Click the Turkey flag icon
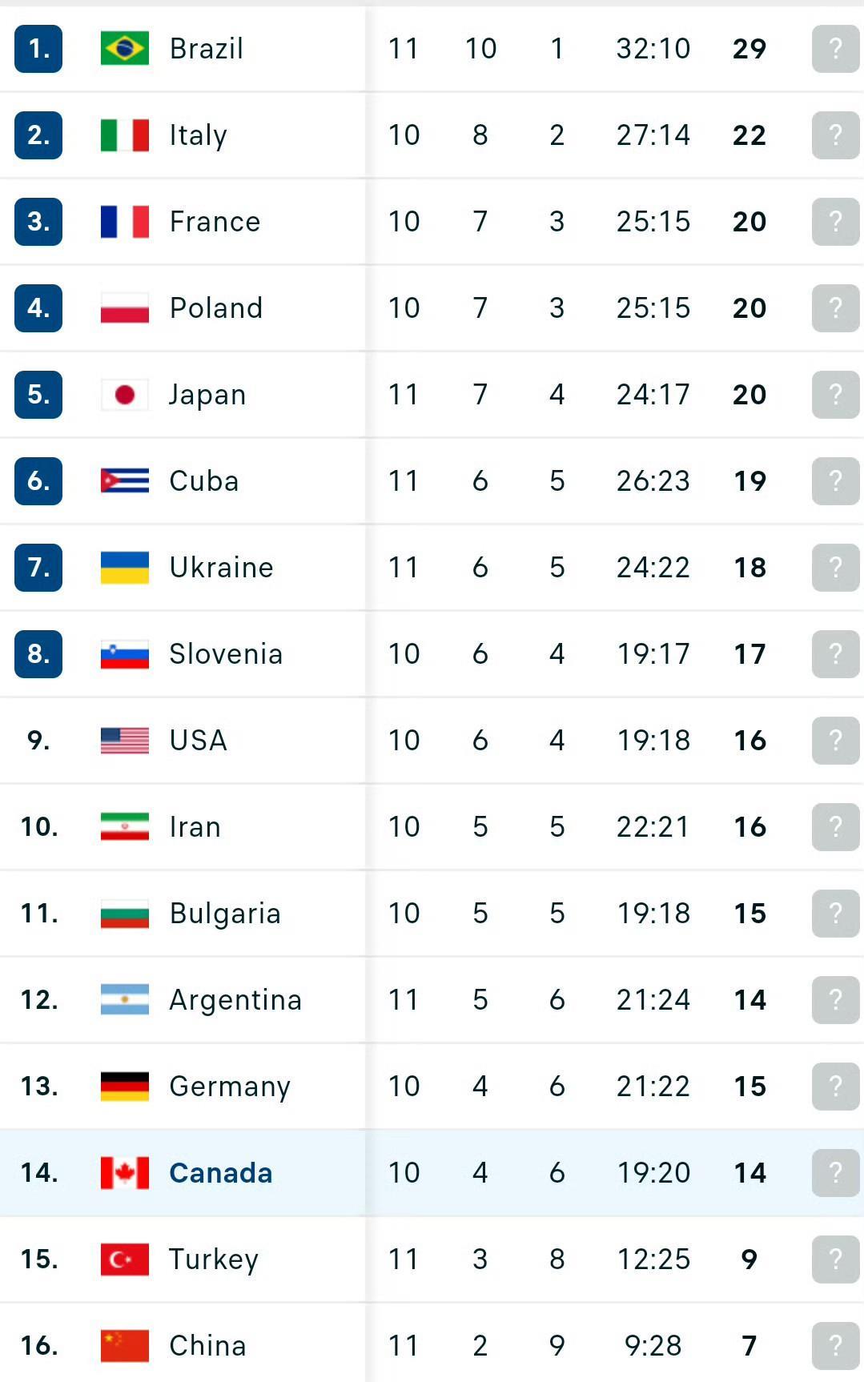This screenshot has height=1382, width=864. (124, 1259)
